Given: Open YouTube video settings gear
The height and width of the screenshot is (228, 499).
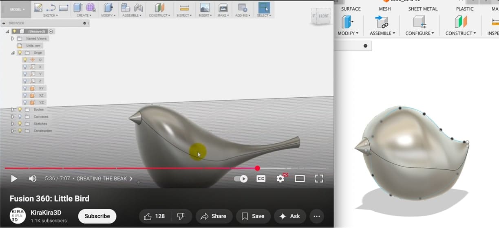Looking at the screenshot, I should coord(280,178).
